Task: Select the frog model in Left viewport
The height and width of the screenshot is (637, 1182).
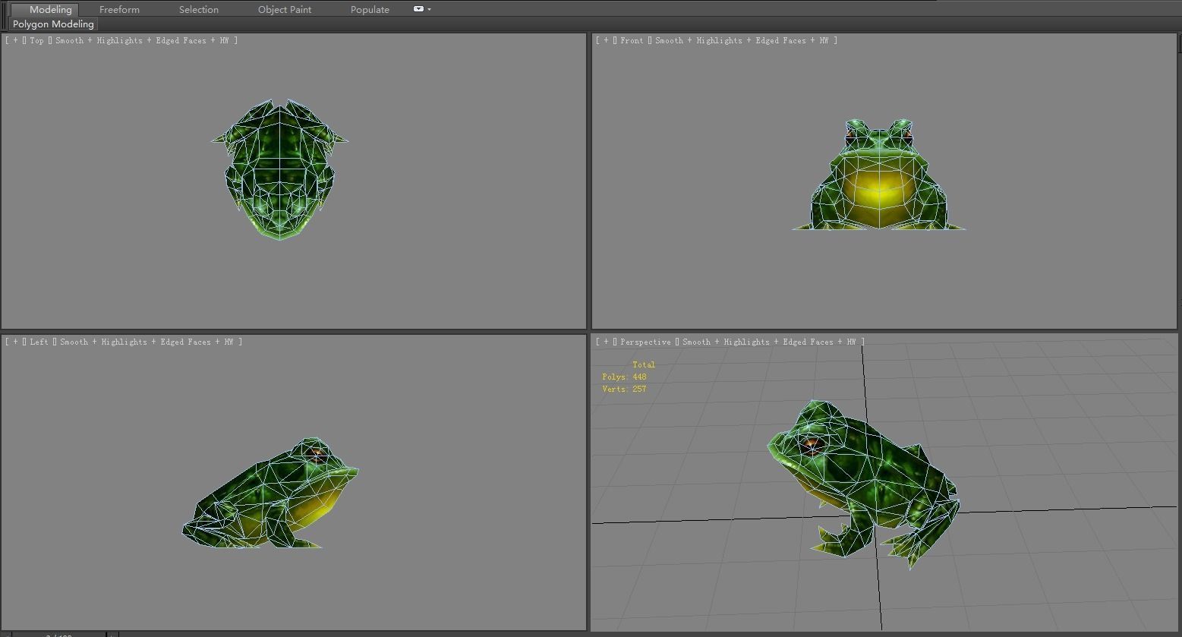Action: click(270, 494)
